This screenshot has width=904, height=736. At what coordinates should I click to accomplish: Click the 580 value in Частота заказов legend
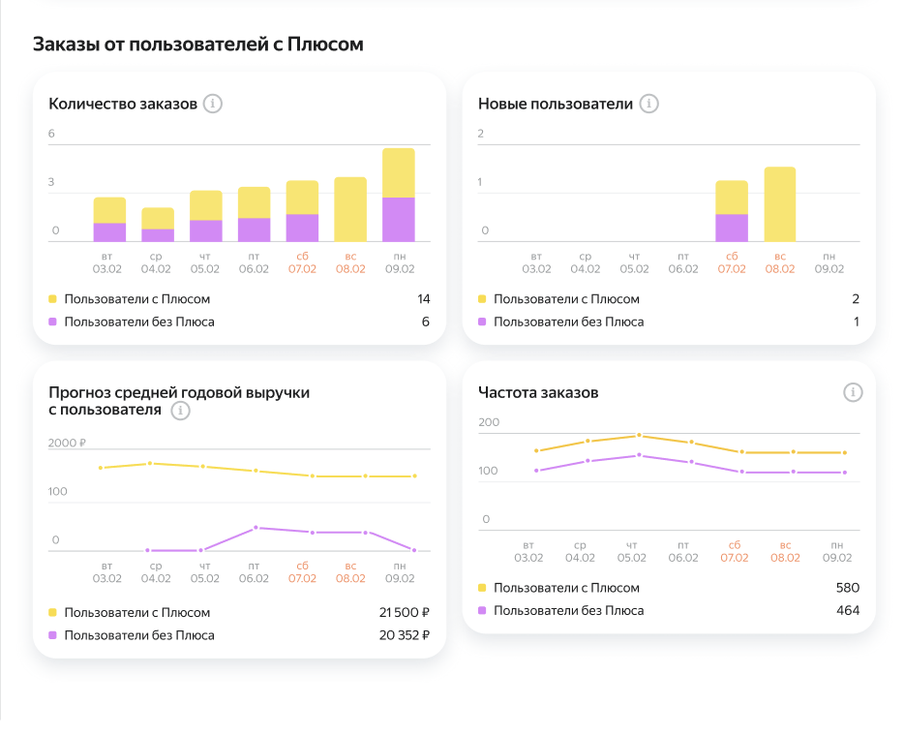[x=847, y=588]
